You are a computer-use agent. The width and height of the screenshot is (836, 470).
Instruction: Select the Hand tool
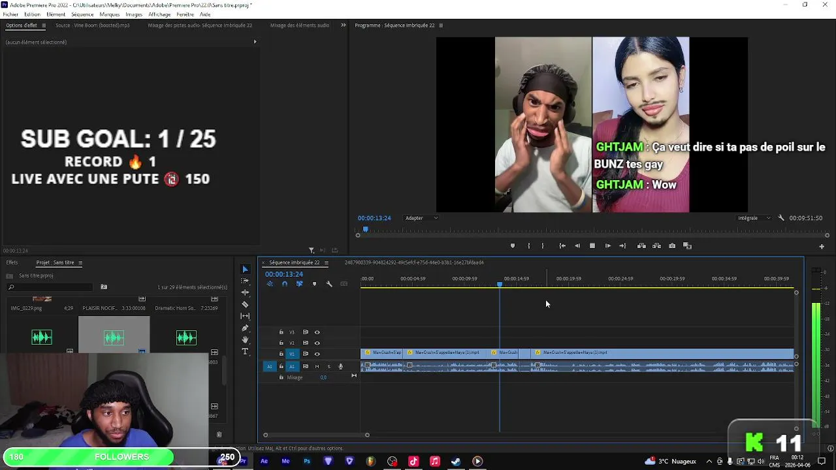click(x=245, y=339)
